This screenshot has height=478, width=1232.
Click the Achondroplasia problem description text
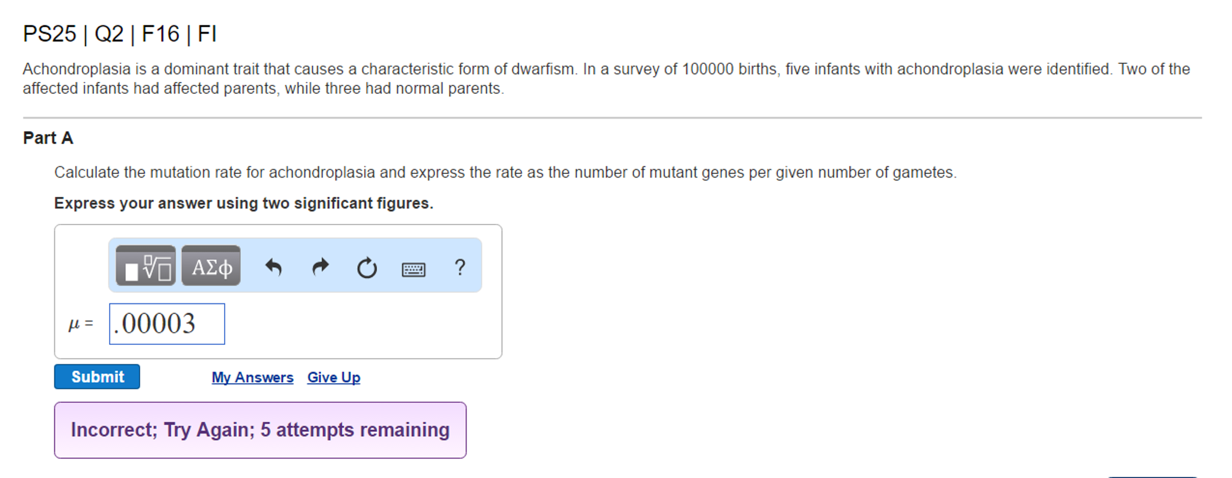click(606, 78)
